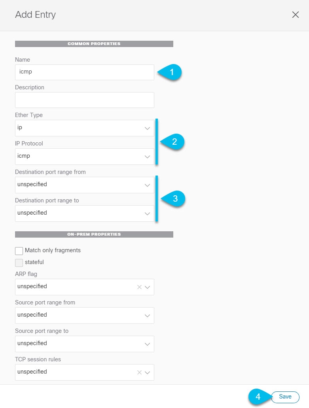Expand the IP Protocol dropdown
Screen dimensions: 309x408
(x=85, y=157)
